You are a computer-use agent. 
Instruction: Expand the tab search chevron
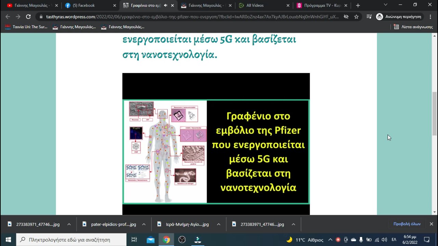click(386, 5)
